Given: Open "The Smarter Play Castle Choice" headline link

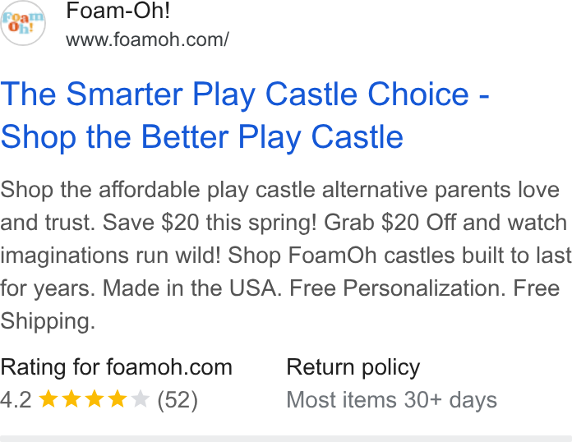Looking at the screenshot, I should coord(234,94).
